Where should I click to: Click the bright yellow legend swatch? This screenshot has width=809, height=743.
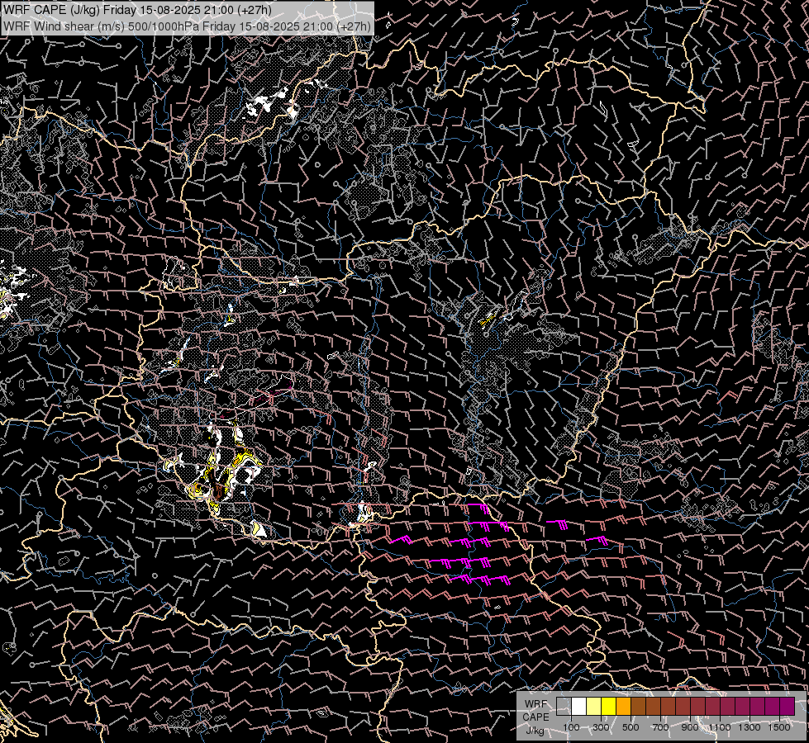(609, 706)
